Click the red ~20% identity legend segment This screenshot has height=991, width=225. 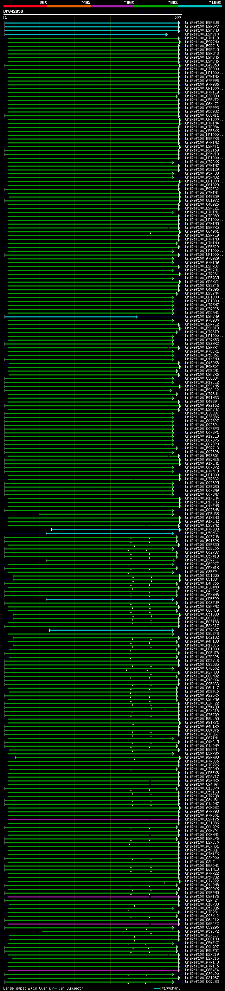[x=25, y=6]
